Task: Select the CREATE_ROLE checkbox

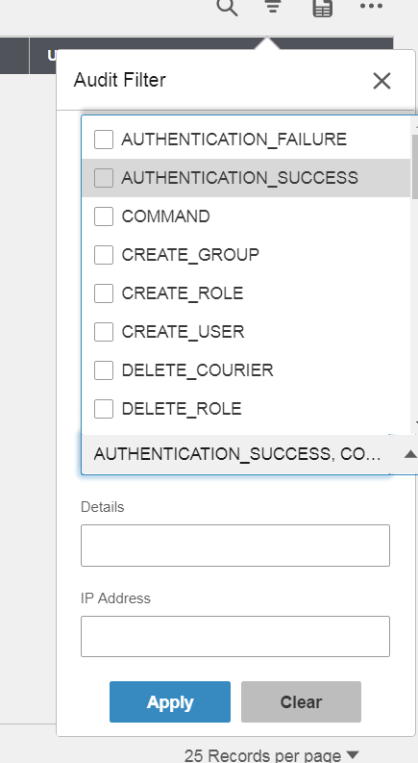Action: [x=104, y=293]
